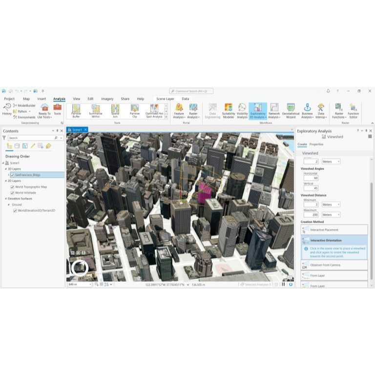Select the Pairwise Buffer tool

tap(76, 111)
